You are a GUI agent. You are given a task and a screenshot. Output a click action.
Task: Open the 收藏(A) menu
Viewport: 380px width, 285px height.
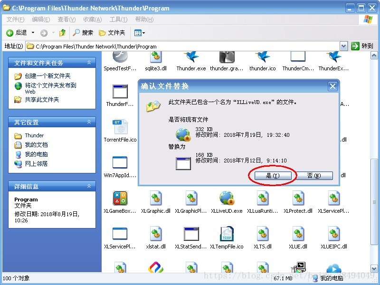(x=92, y=19)
